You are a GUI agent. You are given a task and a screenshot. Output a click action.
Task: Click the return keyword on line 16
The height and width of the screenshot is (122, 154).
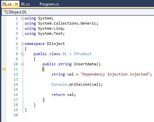coord(58,95)
